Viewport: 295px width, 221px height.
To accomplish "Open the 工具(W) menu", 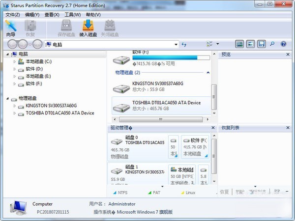I will pyautogui.click(x=72, y=15).
